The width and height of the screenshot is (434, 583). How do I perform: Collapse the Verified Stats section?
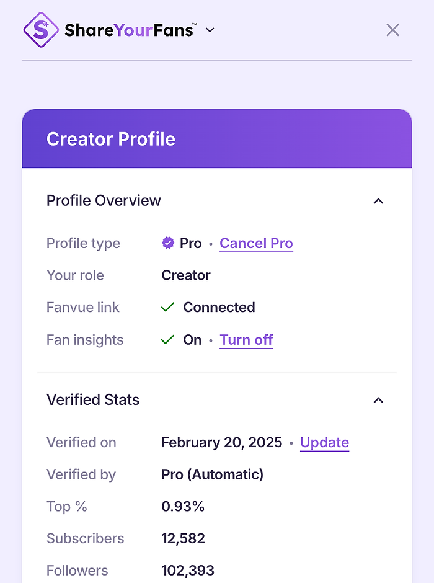(x=378, y=400)
